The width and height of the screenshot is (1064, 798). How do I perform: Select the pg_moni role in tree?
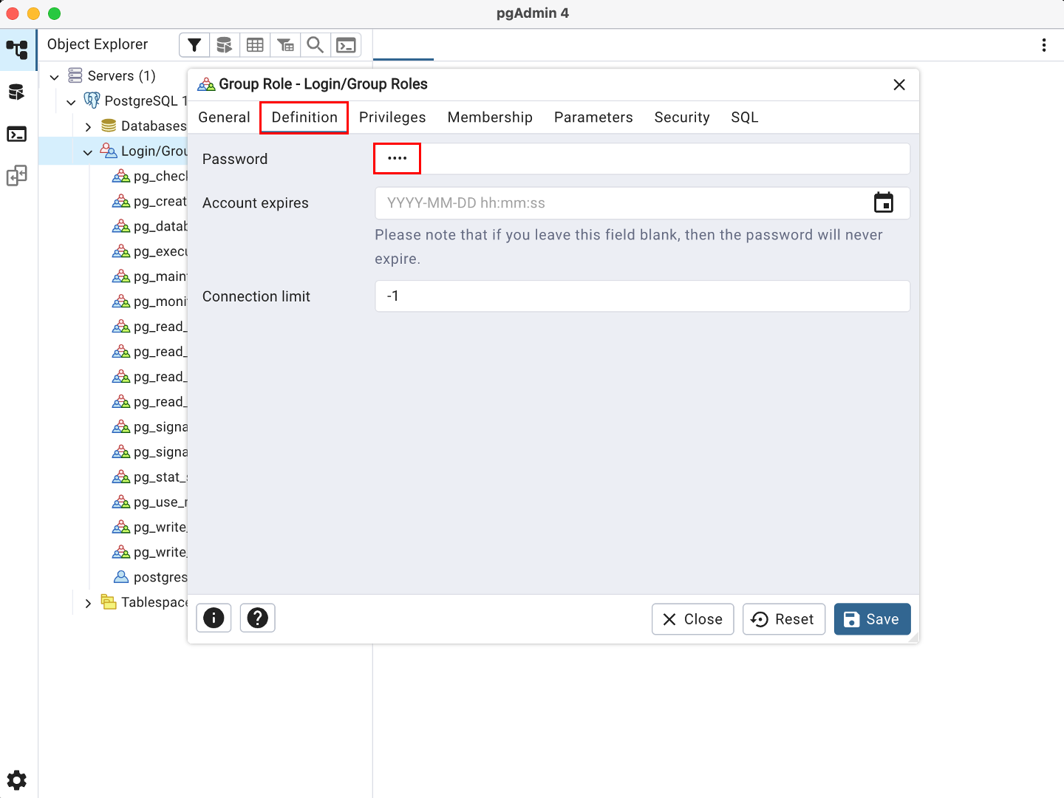(160, 301)
